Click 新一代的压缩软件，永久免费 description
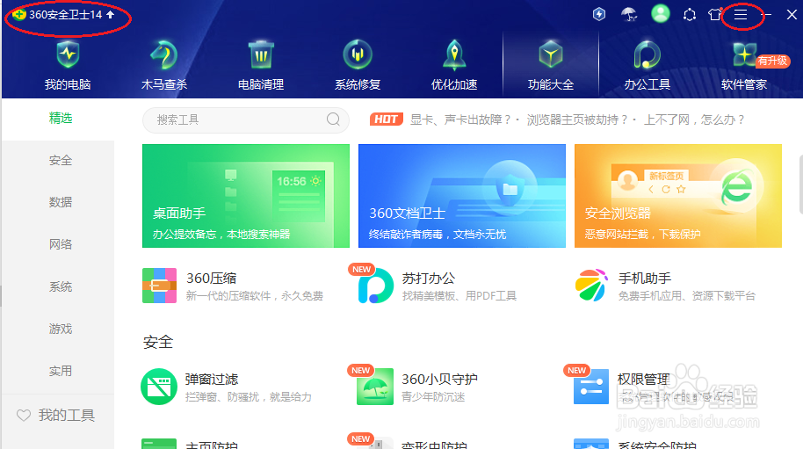Viewport: 803px width, 449px height. coord(255,296)
